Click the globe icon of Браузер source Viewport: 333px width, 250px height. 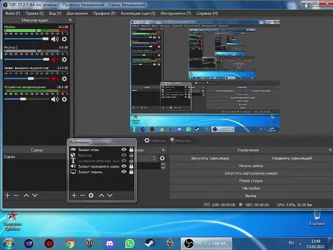(x=73, y=155)
